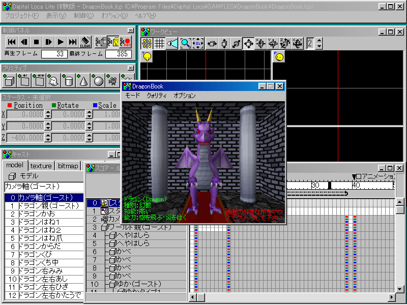Click the X Rotate spinner arrows

[89, 114]
